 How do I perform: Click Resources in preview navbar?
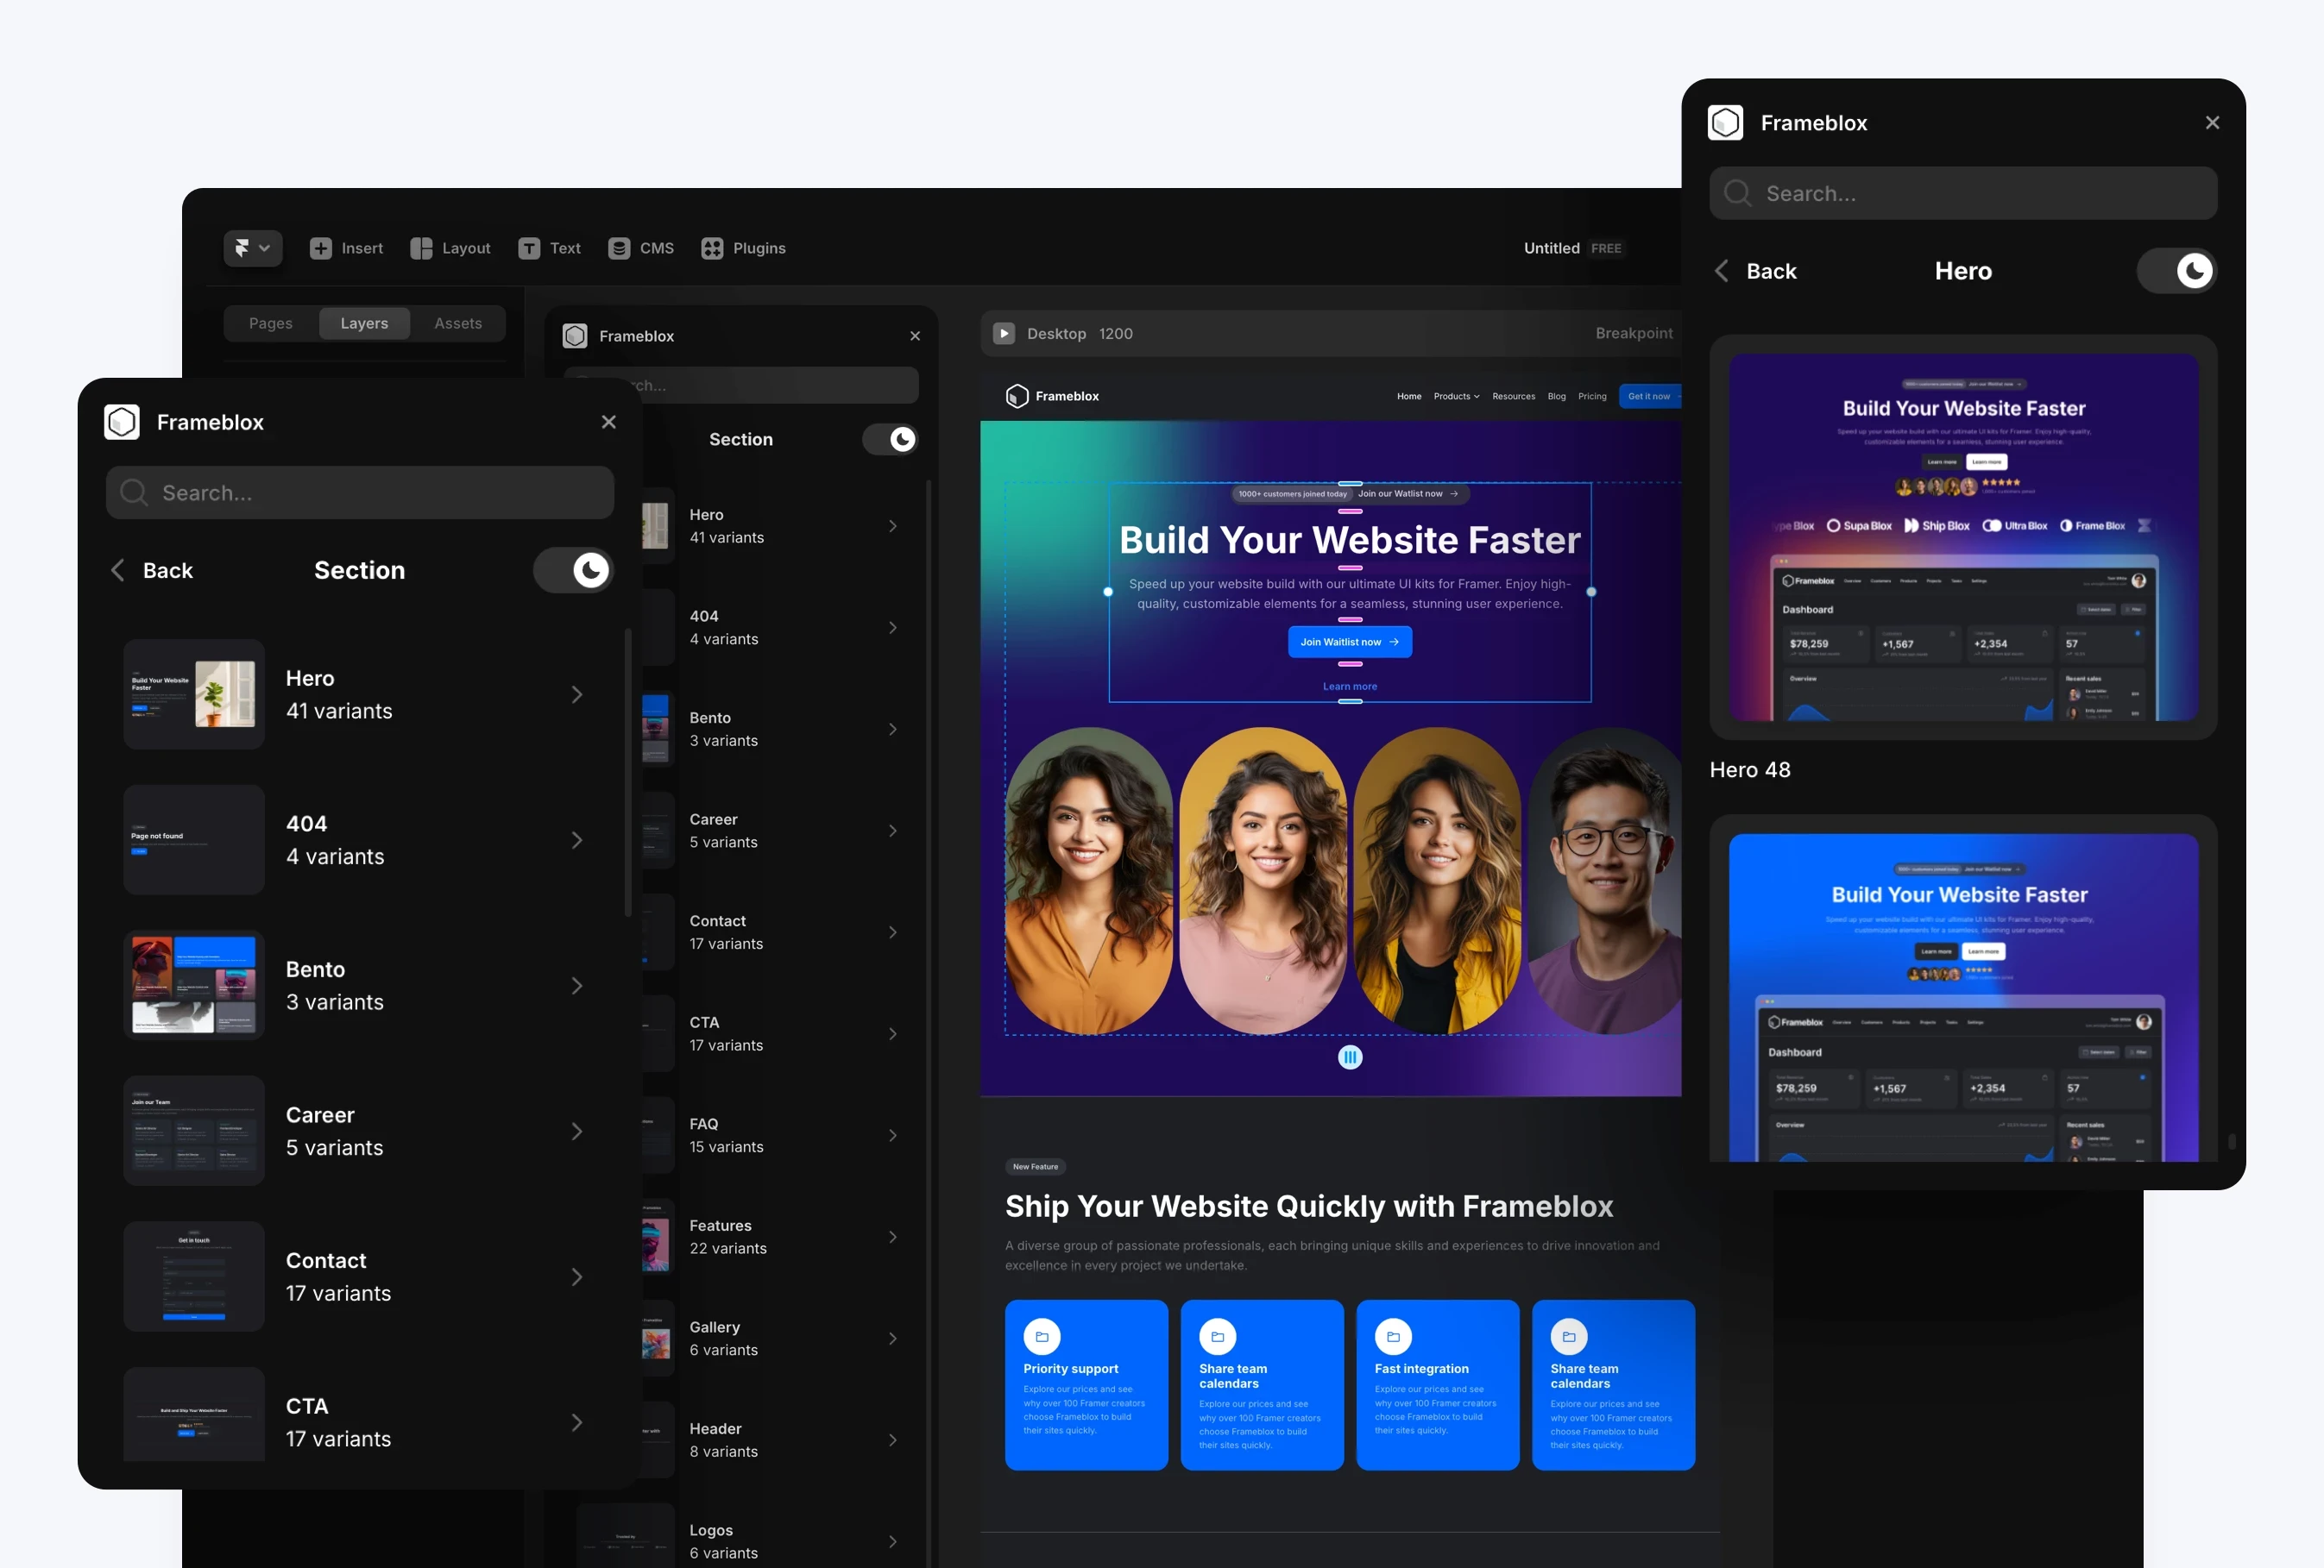1514,397
